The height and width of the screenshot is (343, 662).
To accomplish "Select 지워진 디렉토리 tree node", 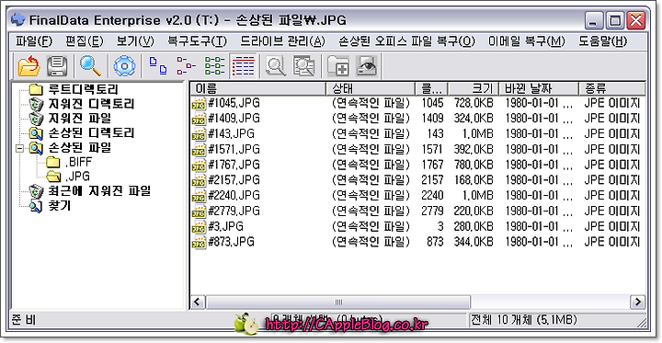I will [91, 104].
